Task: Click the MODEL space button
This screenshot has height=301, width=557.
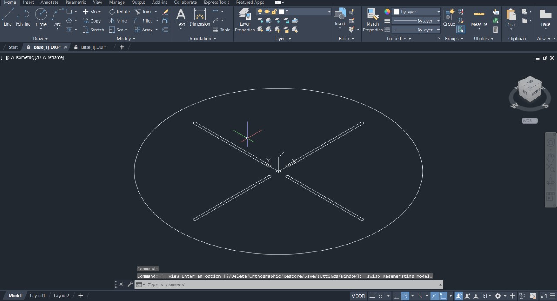Action: [359, 296]
